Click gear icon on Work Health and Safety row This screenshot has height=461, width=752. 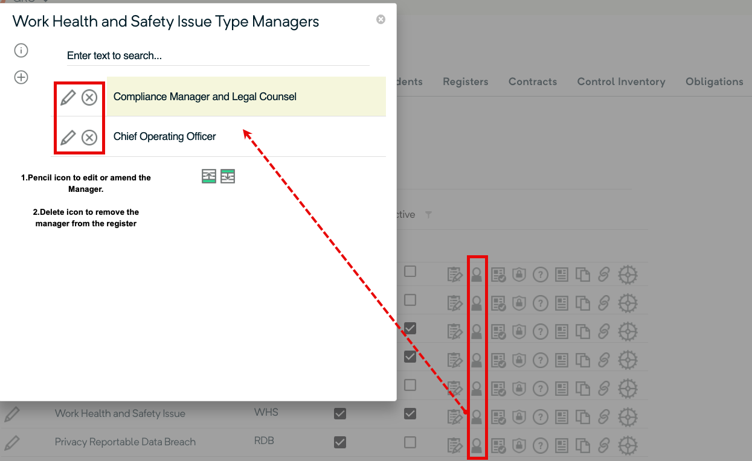tap(628, 416)
